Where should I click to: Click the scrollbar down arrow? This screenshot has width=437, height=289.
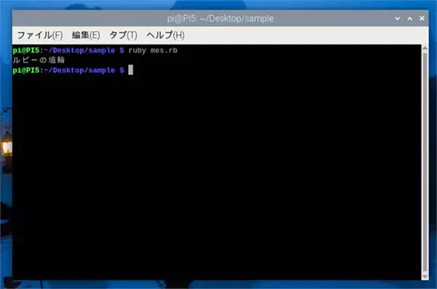tap(425, 277)
